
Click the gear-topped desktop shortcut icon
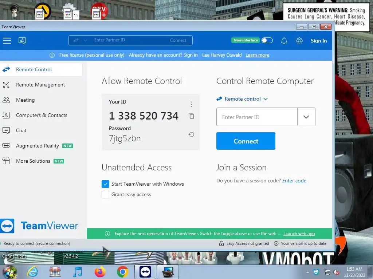click(x=71, y=11)
